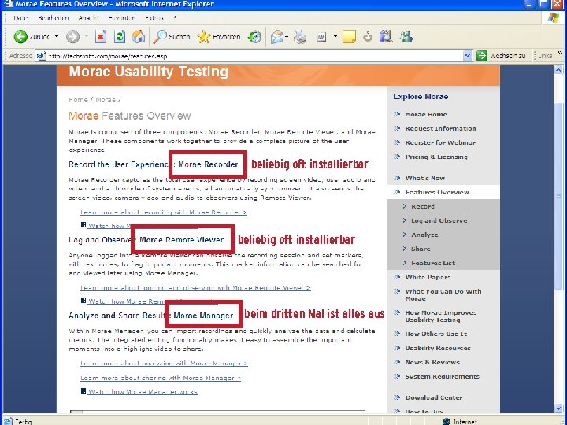
Task: Click How Others Use It link
Action: point(435,334)
